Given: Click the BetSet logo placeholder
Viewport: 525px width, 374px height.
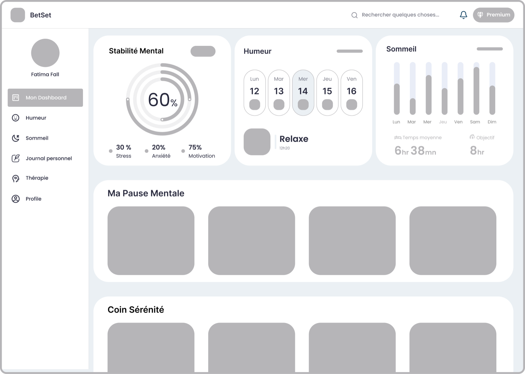Looking at the screenshot, I should point(18,15).
